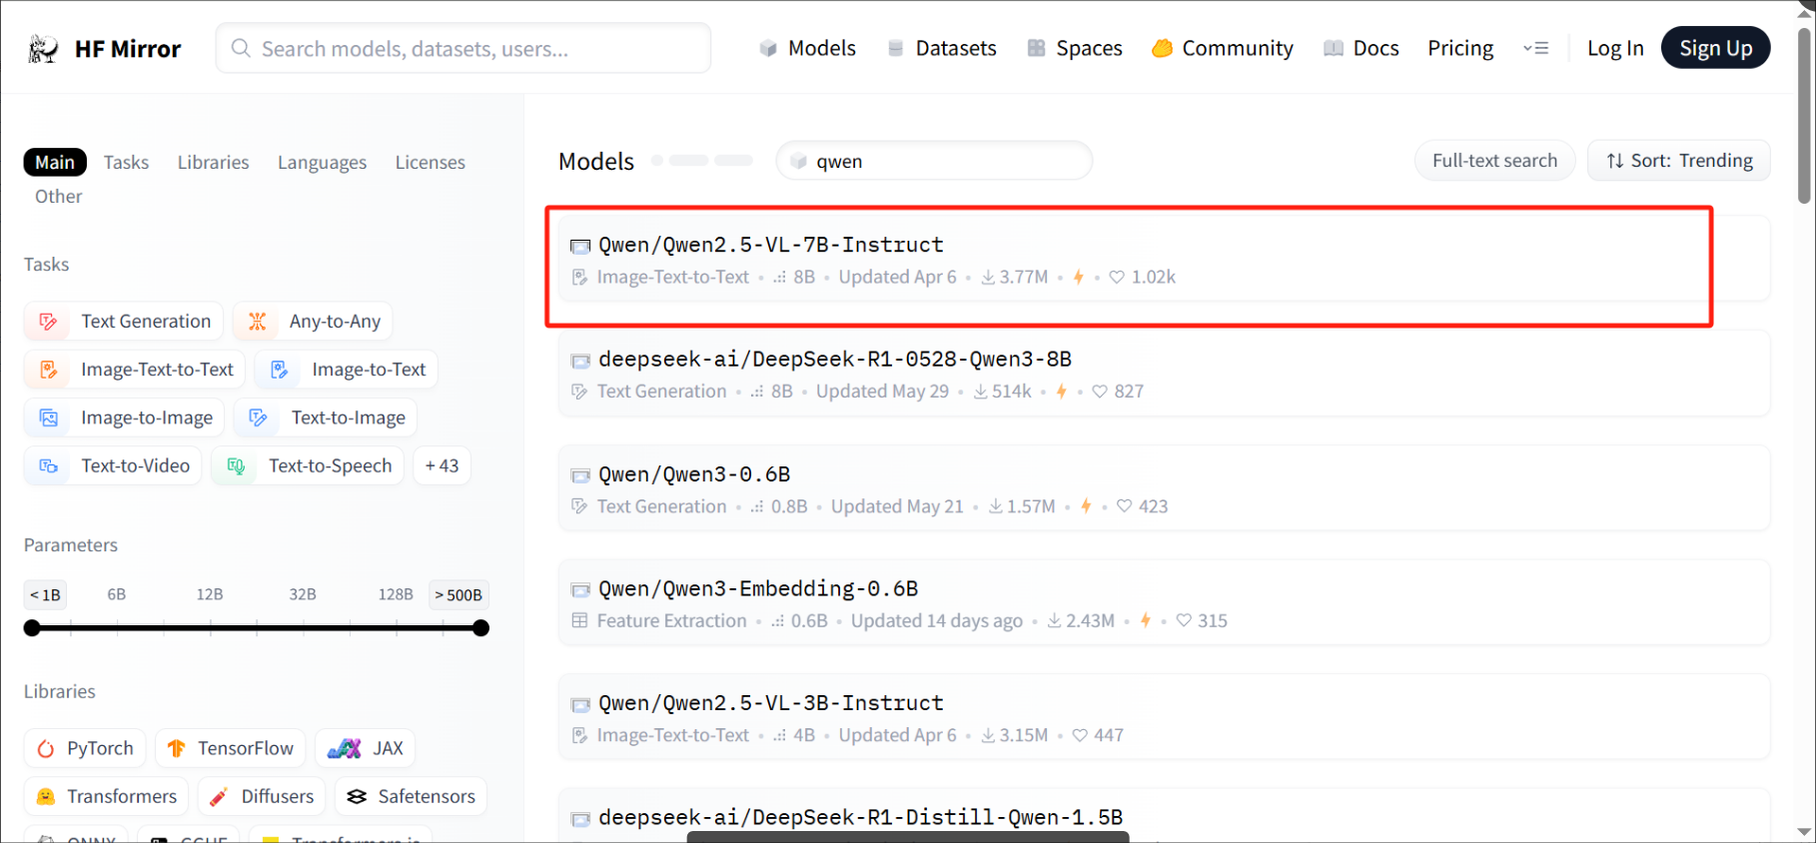Click the main search models input
Image resolution: width=1816 pixels, height=843 pixels.
(463, 48)
